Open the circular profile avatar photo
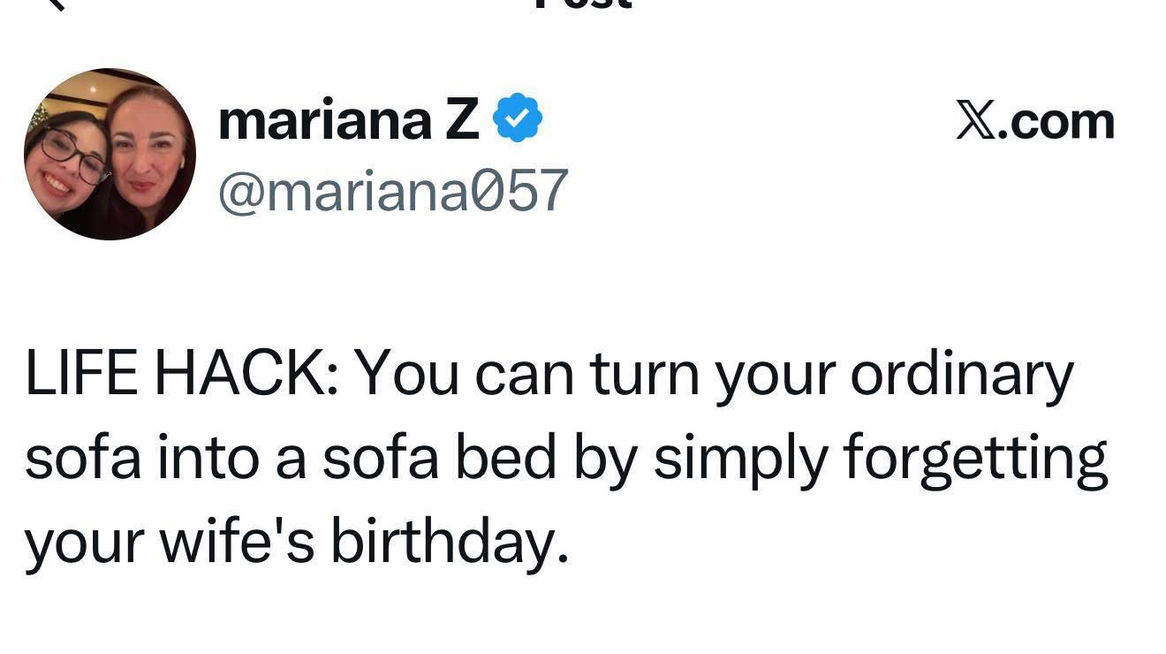The width and height of the screenshot is (1166, 654). point(110,154)
